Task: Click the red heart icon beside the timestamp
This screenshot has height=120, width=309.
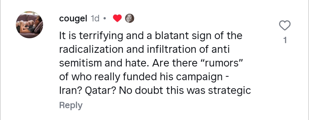Action: (117, 19)
